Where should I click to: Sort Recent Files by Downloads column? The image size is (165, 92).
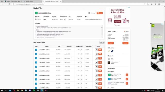coord(89,46)
